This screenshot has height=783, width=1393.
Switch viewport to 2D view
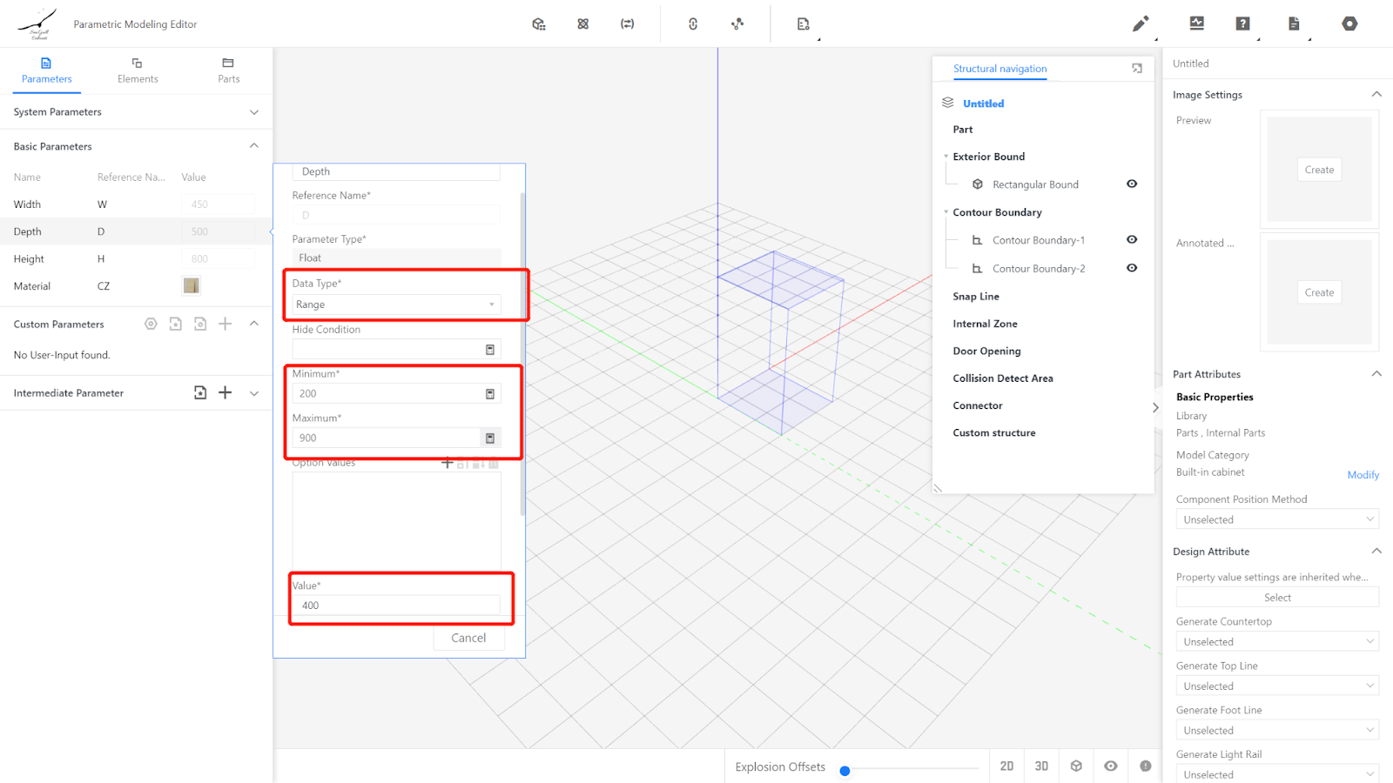pos(1006,766)
